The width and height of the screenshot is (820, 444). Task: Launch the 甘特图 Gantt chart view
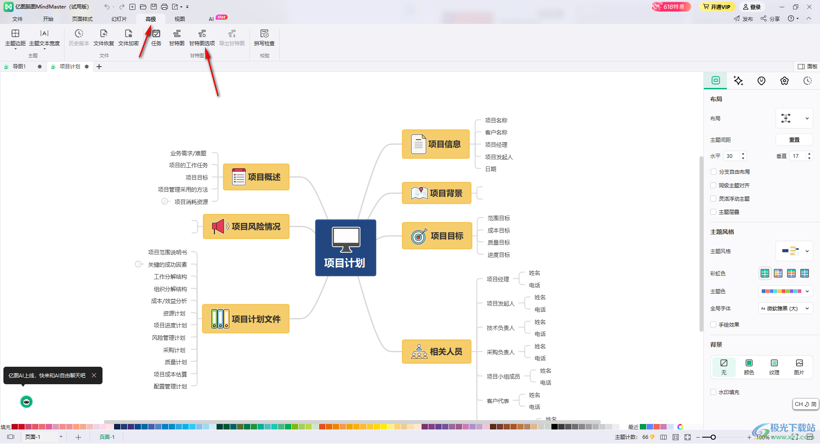[x=177, y=38]
